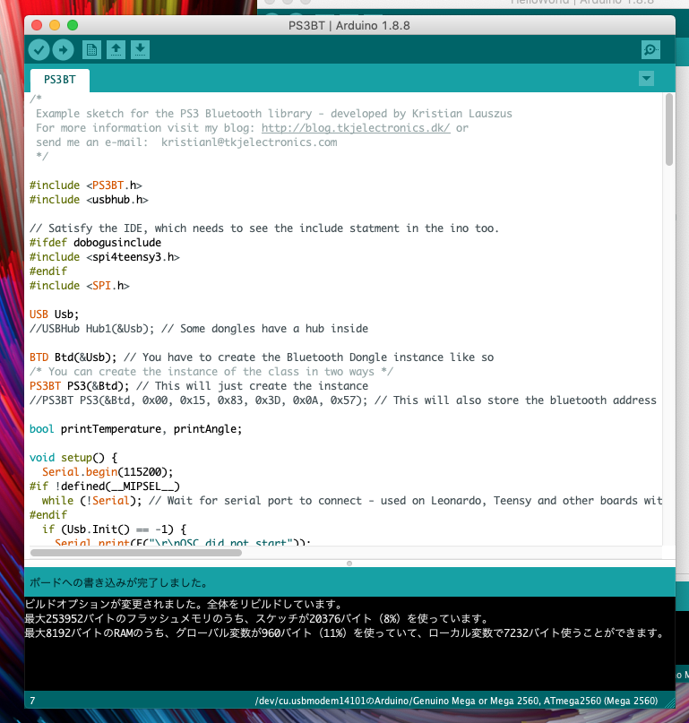Click '#include <spi4teensy3.h>' line
Viewport: 689px width, 723px height.
pos(105,257)
